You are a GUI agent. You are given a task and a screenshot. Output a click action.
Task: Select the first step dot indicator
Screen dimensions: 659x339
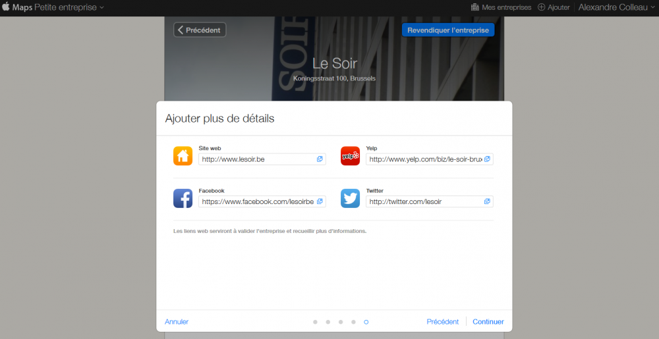315,322
